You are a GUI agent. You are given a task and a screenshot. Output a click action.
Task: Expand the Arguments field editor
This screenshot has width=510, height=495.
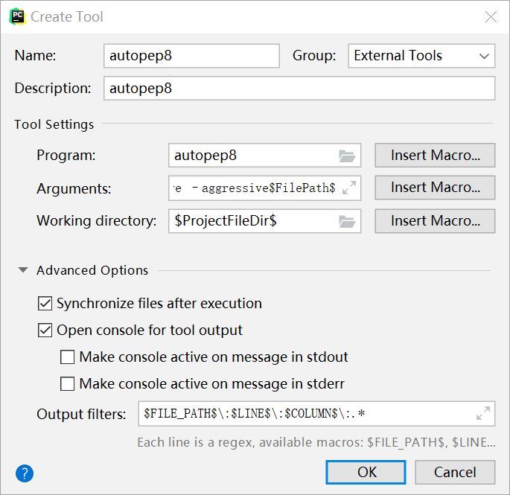349,188
